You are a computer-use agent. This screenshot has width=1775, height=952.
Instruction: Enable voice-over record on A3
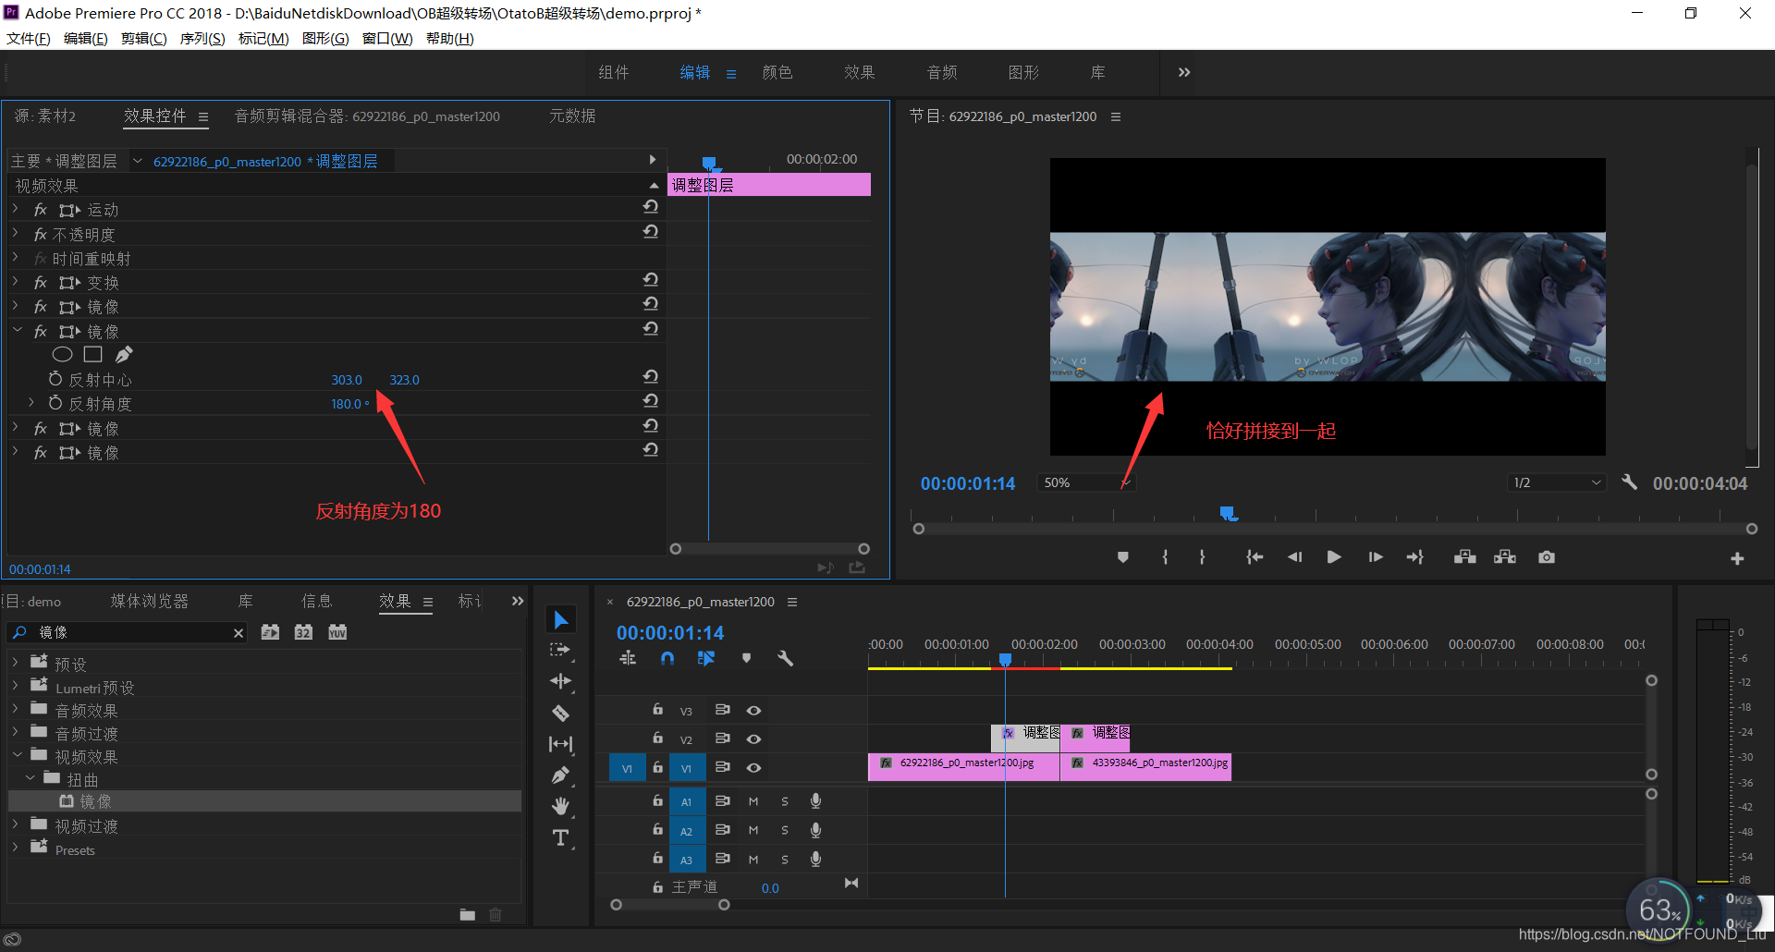pos(815,860)
